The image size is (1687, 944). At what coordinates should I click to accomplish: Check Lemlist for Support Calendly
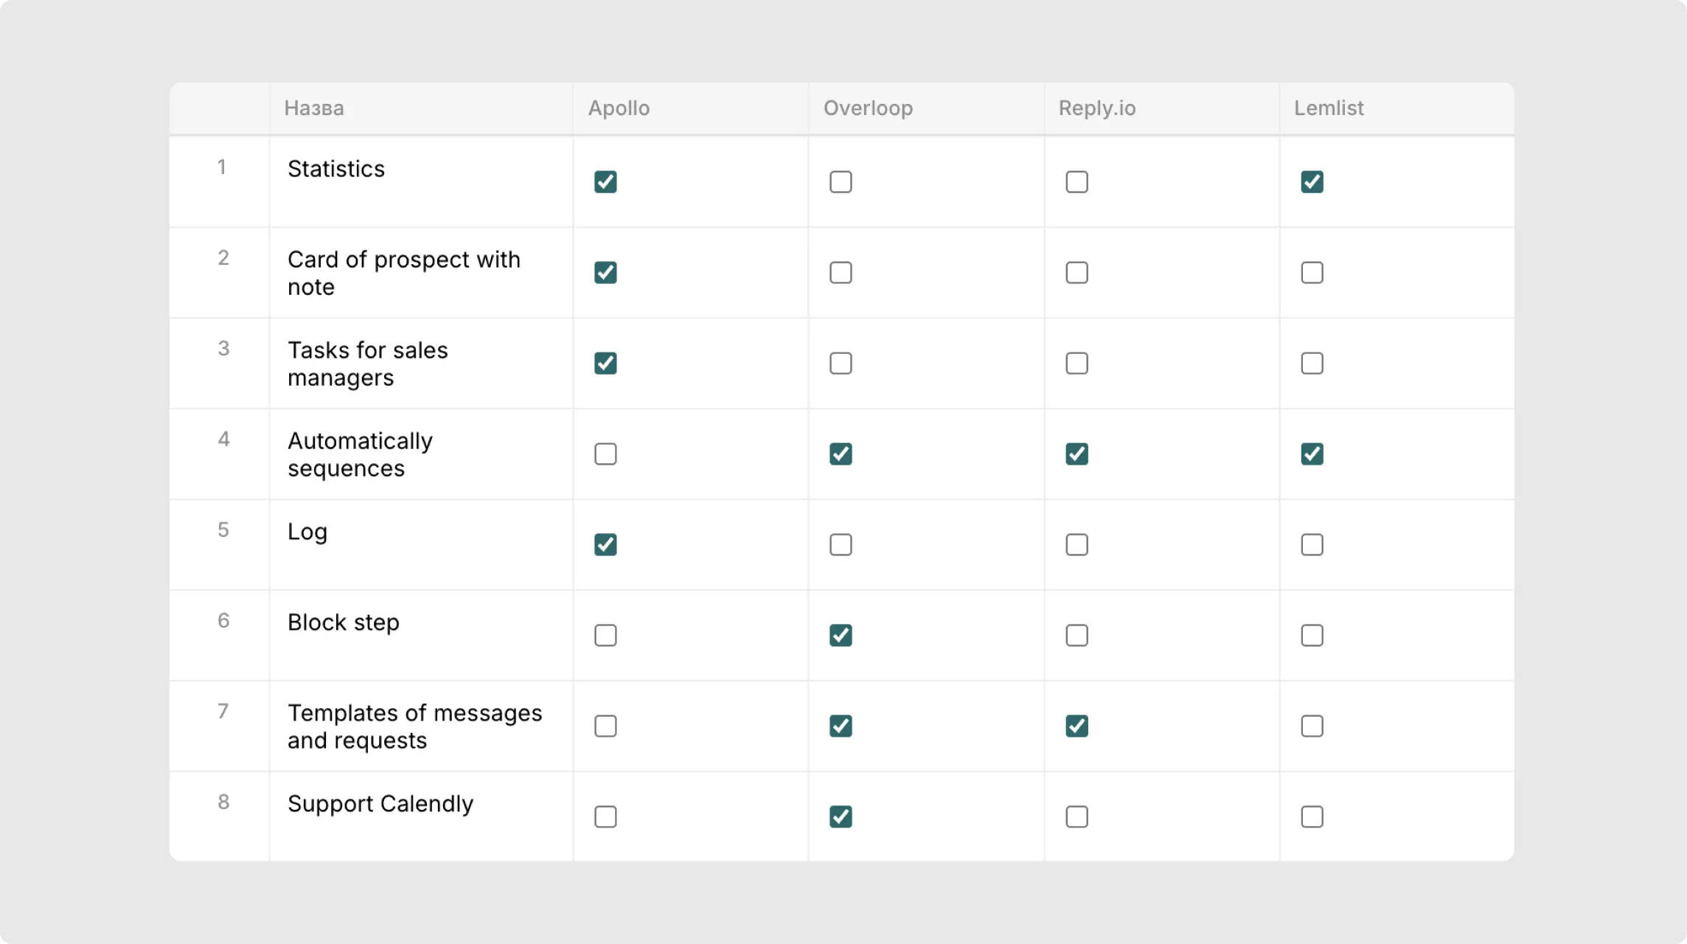click(x=1312, y=816)
